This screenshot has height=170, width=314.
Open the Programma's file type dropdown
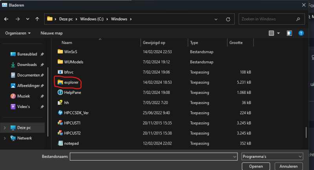[272, 156]
